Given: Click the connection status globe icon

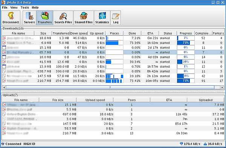Looking at the screenshot, I should point(3,144).
